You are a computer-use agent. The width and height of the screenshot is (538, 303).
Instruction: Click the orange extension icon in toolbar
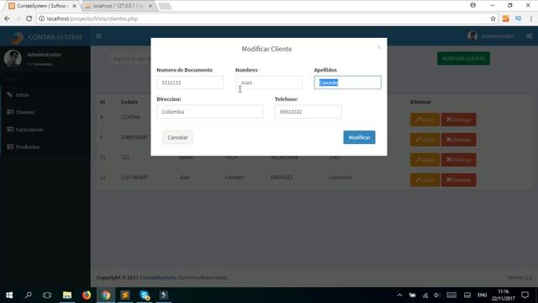505,19
